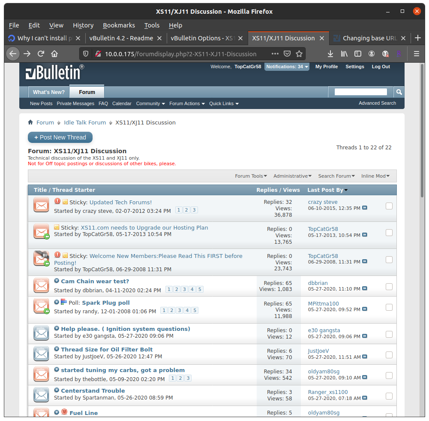Open the Bookmarks menu
Viewport: 429px width, 421px height.
119,25
